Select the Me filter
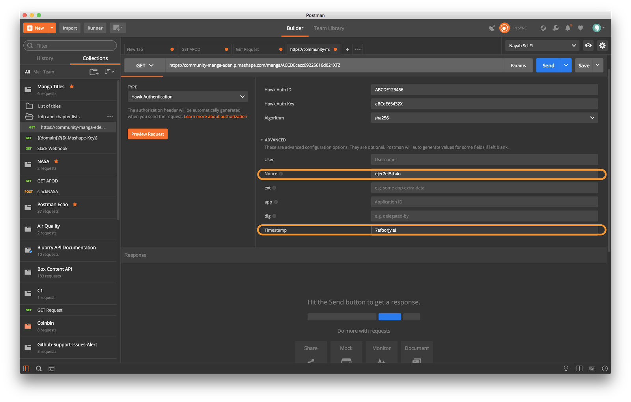631x402 pixels. pos(37,72)
